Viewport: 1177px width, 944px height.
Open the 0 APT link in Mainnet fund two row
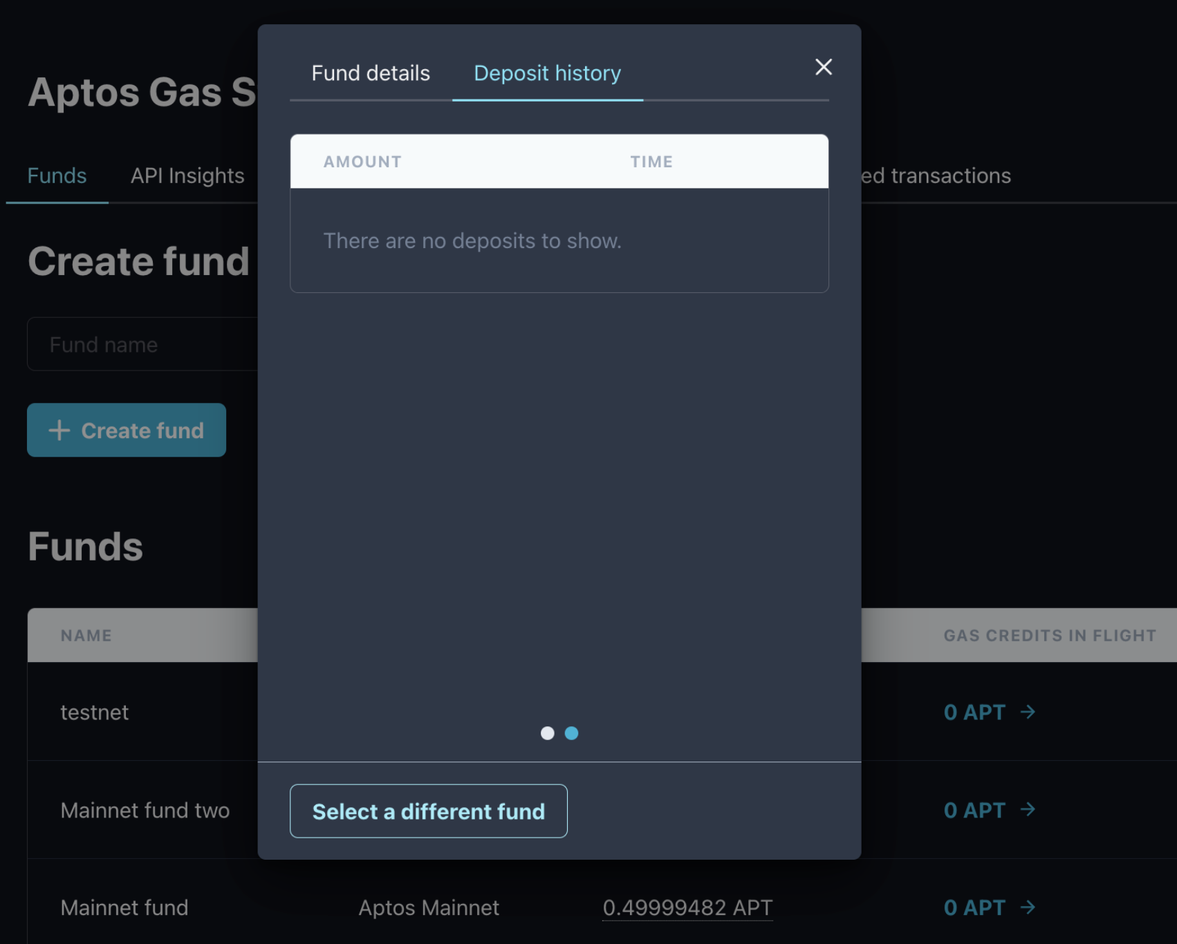coord(990,810)
